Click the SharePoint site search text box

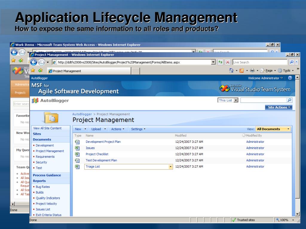pyautogui.click(x=264, y=100)
